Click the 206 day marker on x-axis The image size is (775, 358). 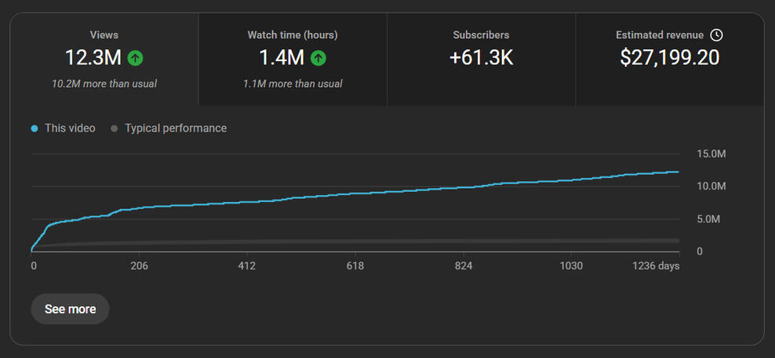[139, 266]
